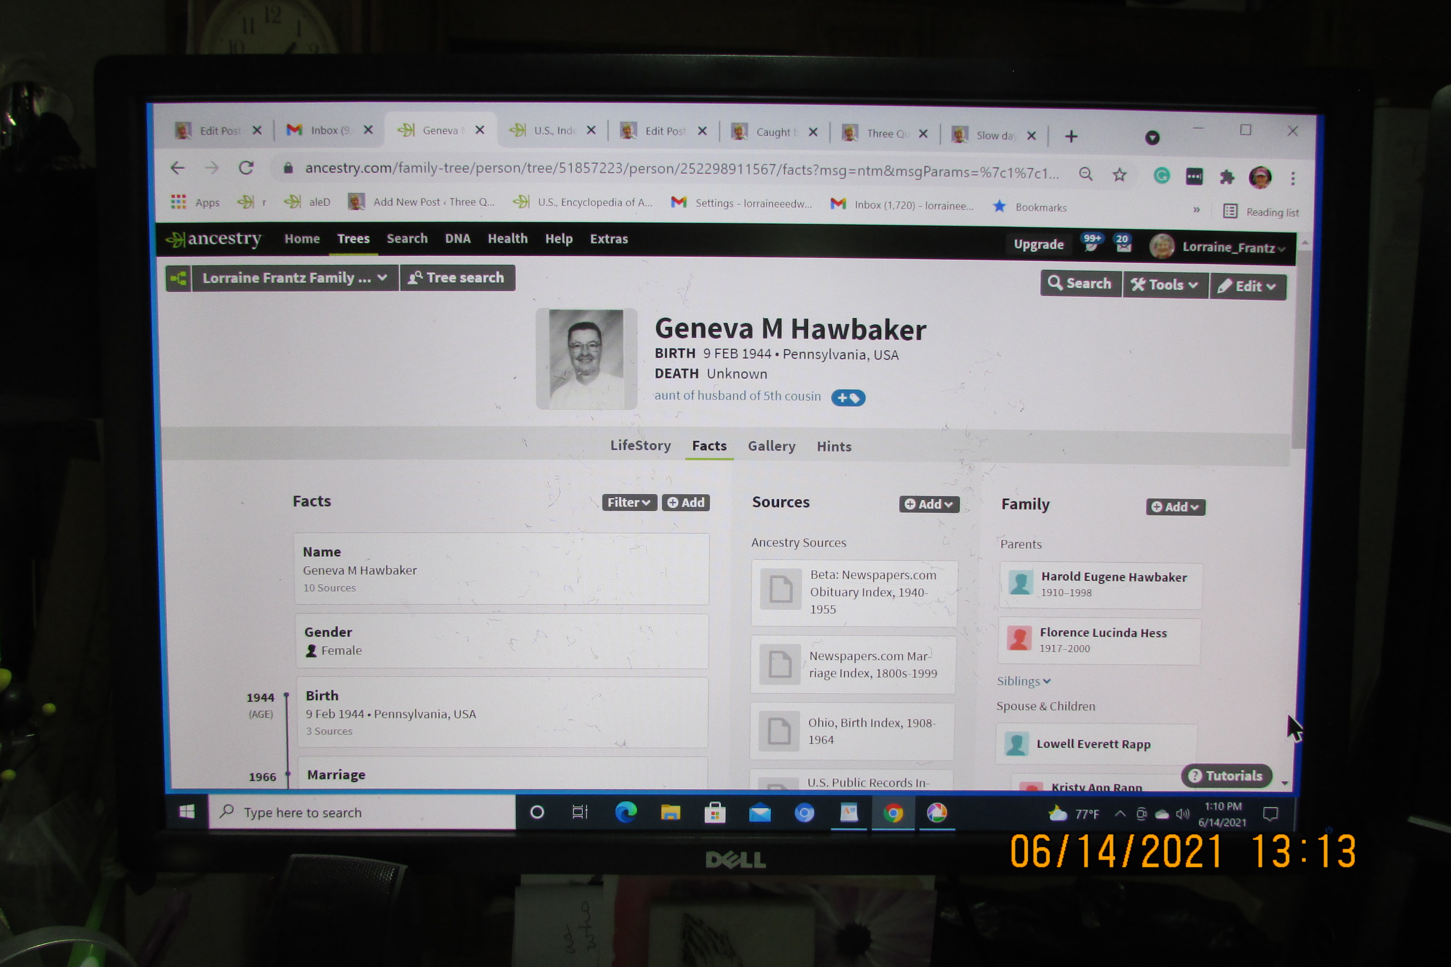Image resolution: width=1451 pixels, height=967 pixels.
Task: Expand the Siblings list
Action: (x=1023, y=681)
